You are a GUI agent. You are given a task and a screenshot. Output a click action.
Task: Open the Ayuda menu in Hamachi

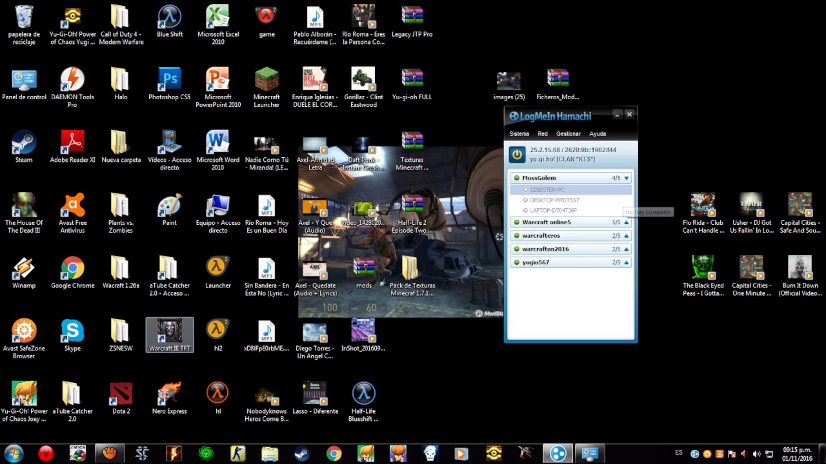[x=598, y=134]
